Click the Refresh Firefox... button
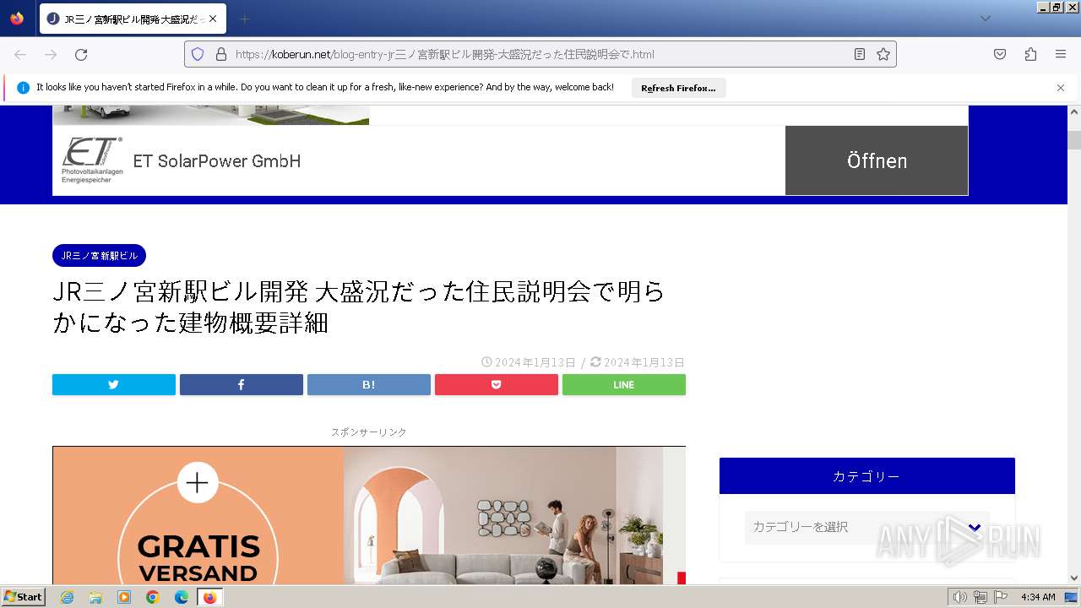 tap(678, 88)
